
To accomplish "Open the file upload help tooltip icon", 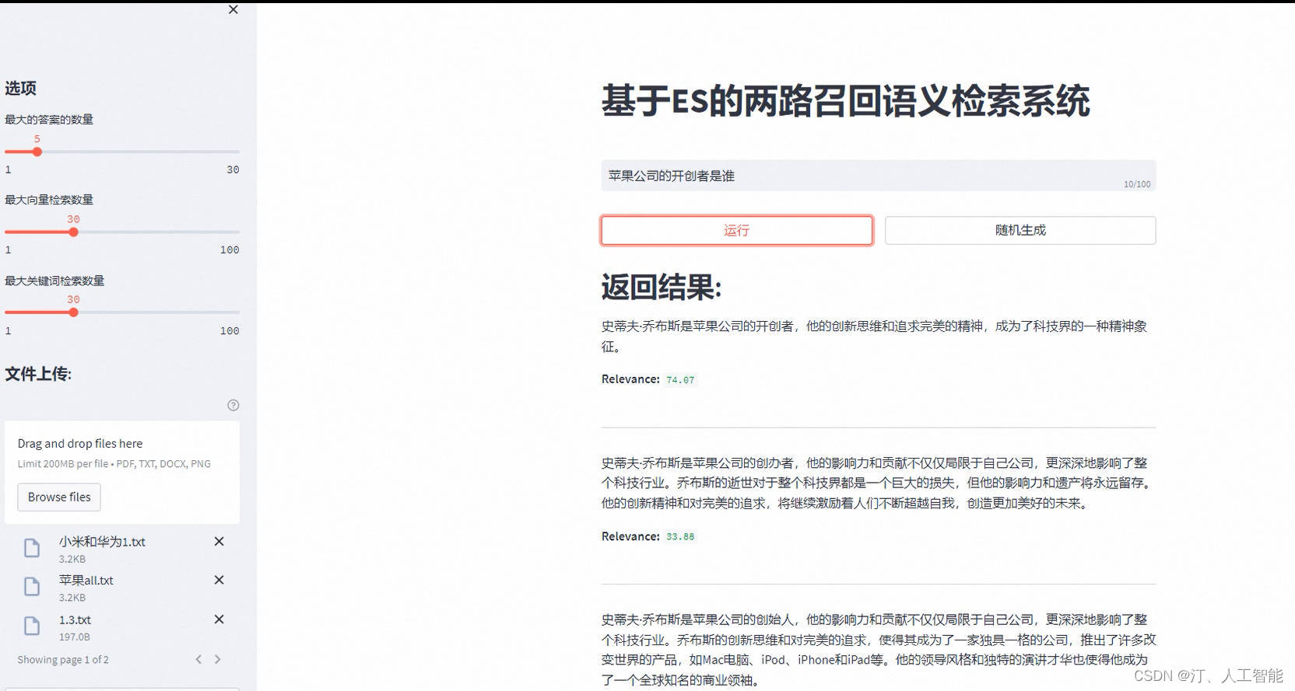I will coord(233,405).
